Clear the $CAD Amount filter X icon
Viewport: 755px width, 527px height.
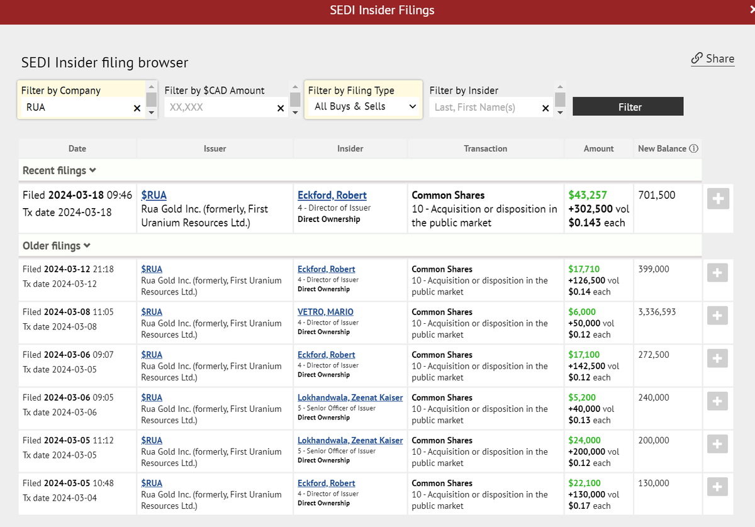point(281,108)
